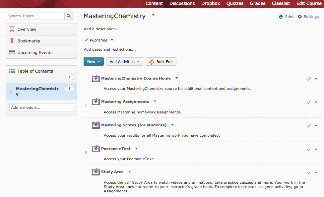Viewport: 324px width, 197px height.
Task: Click the Bookmarks ribbon icon
Action: 12,41
